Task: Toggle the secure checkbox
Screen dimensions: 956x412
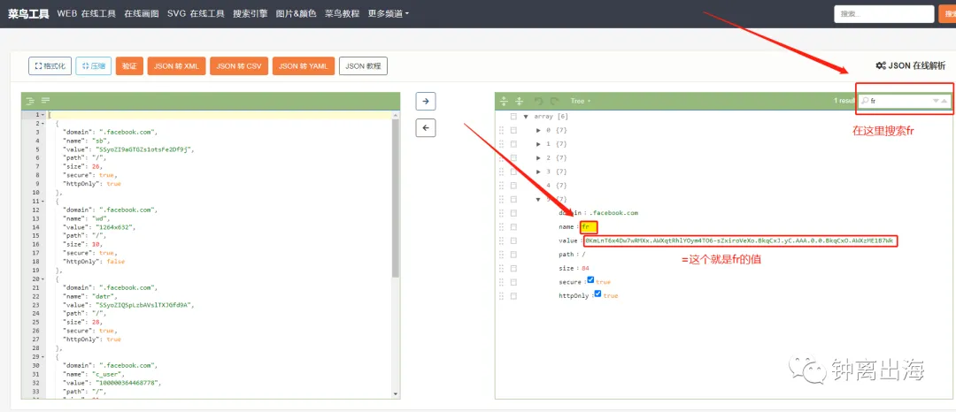Action: click(x=590, y=280)
